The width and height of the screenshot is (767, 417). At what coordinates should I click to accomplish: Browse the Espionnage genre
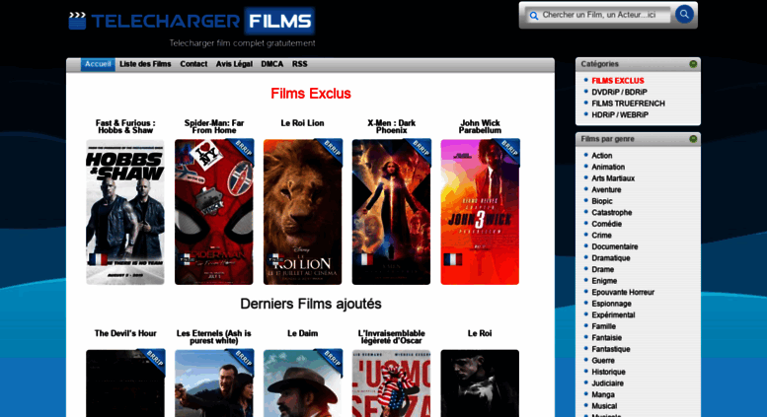click(611, 304)
